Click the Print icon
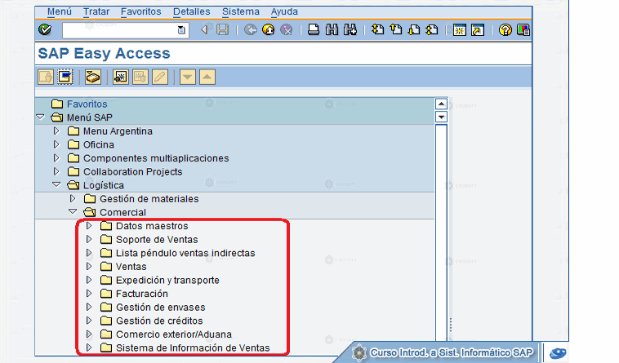Image resolution: width=619 pixels, height=363 pixels. (314, 29)
